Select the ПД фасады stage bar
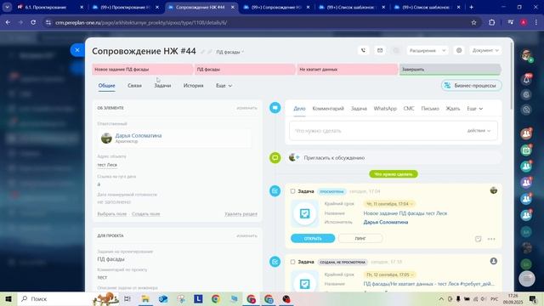 pos(245,70)
